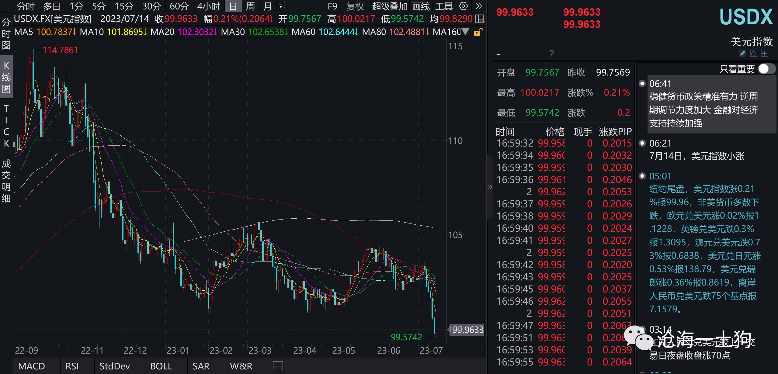Add a new indicator with plus box
This screenshot has width=778, height=374.
[x=278, y=366]
